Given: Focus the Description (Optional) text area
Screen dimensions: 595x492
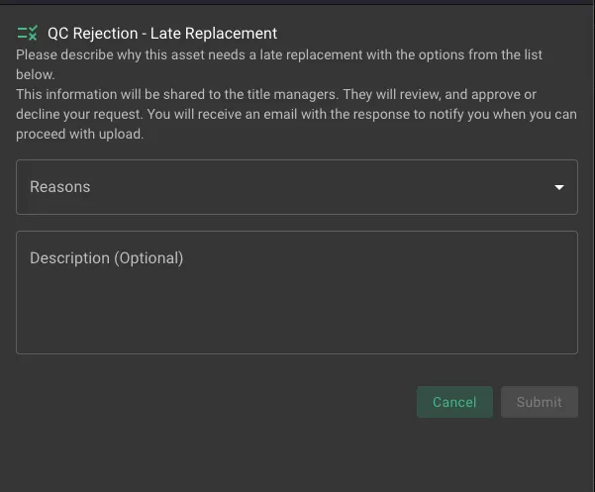Looking at the screenshot, I should (296, 297).
